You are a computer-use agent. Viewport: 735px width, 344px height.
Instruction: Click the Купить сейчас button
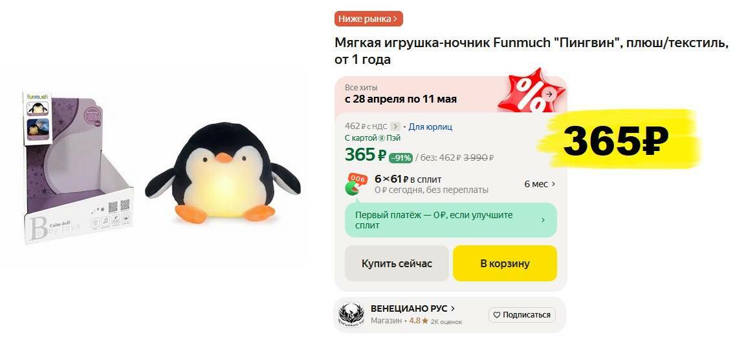click(397, 263)
